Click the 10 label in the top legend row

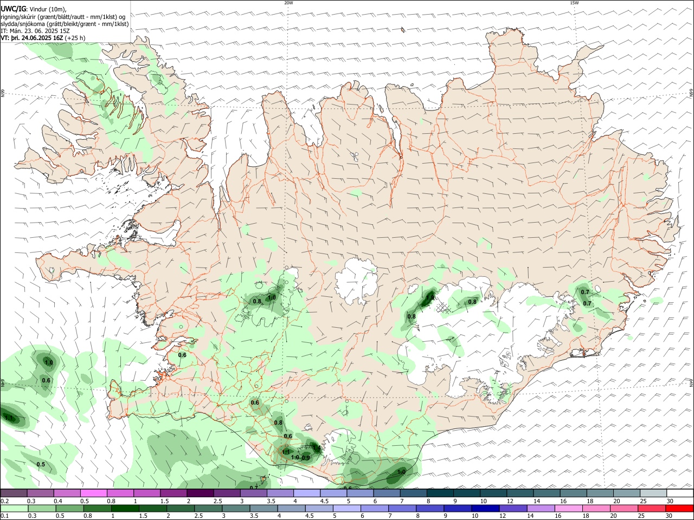[483, 501]
